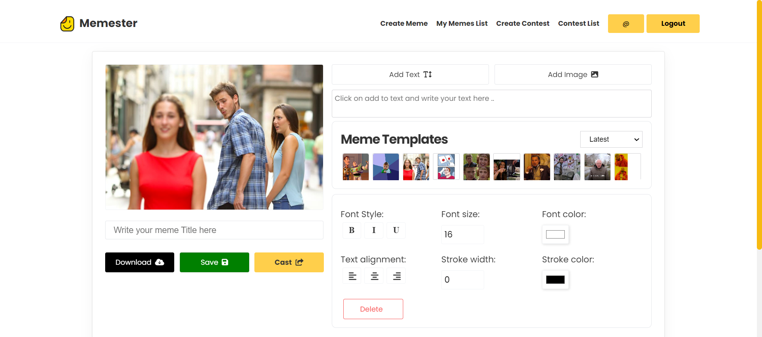Image resolution: width=762 pixels, height=337 pixels.
Task: Click the Stroke width field
Action: click(462, 280)
